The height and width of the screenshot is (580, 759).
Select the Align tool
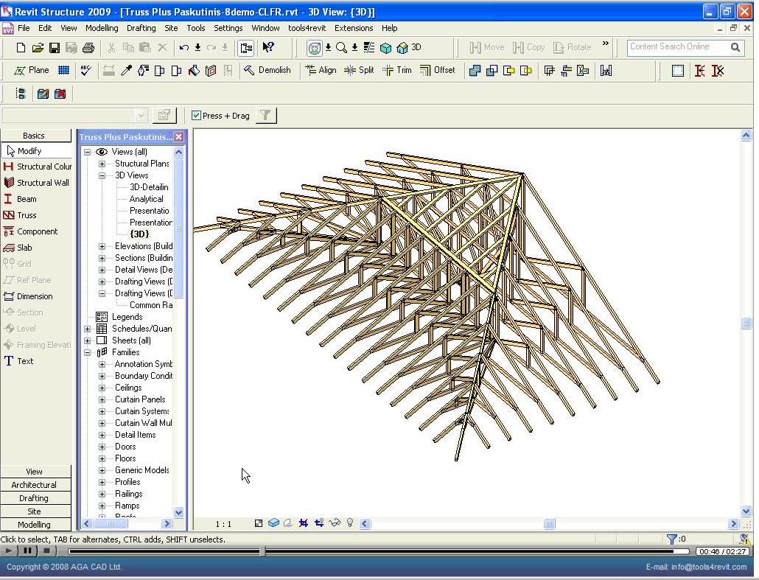321,70
